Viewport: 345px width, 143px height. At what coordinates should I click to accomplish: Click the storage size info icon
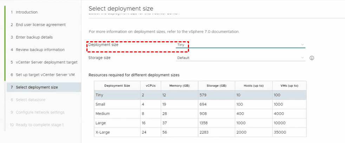[312, 58]
